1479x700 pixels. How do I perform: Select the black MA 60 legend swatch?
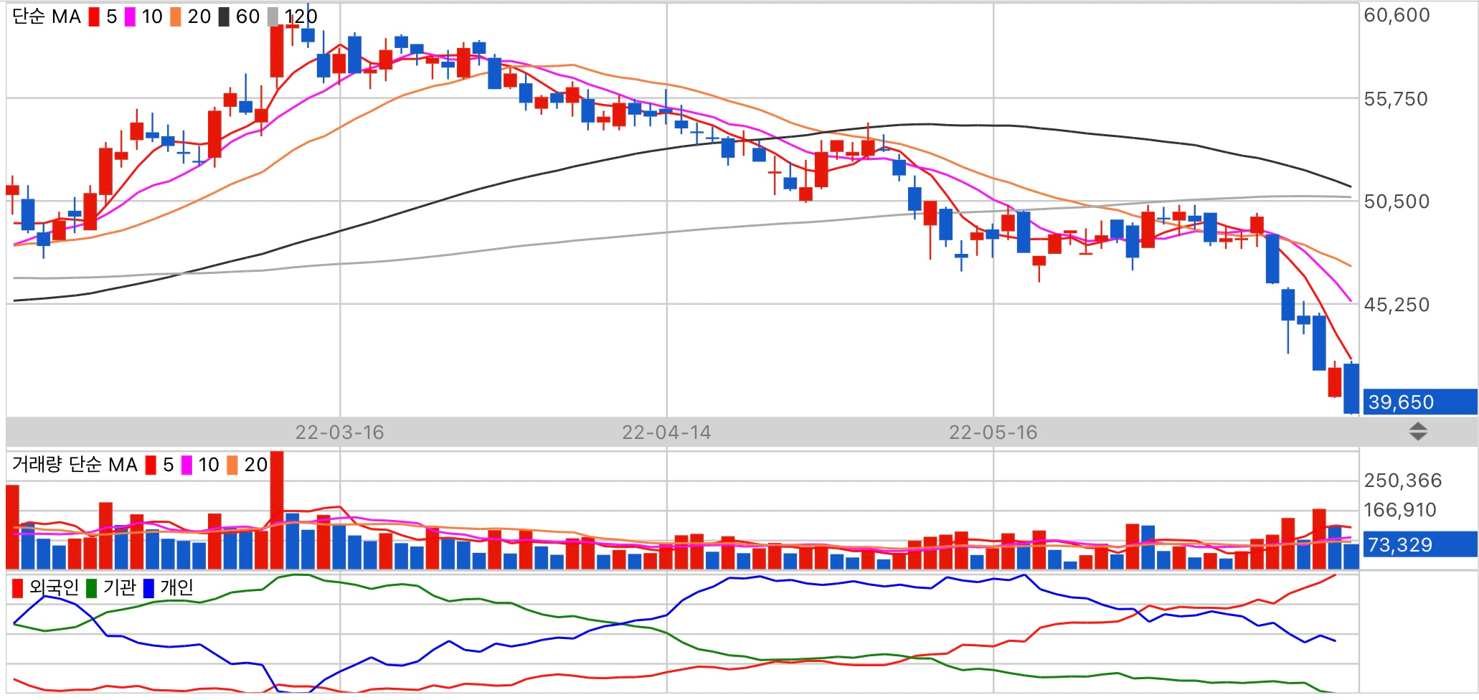tap(224, 16)
